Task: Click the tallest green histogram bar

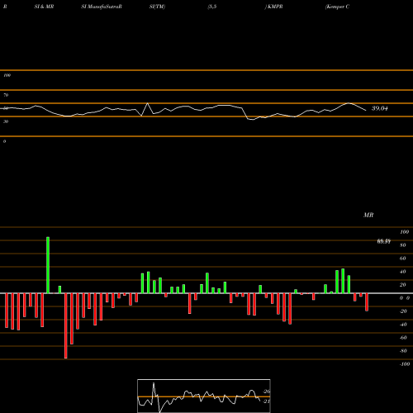Action: (48, 265)
